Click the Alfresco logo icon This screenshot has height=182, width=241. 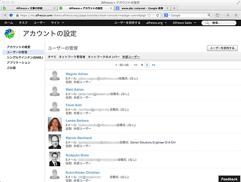point(10,34)
